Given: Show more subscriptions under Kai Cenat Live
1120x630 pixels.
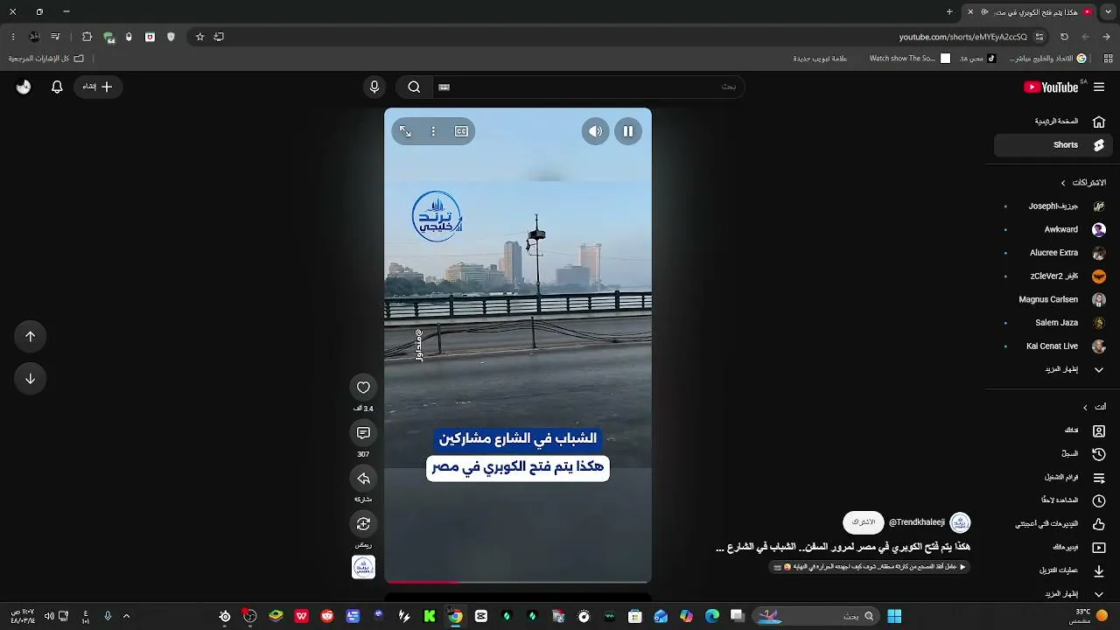Looking at the screenshot, I should 1053,369.
